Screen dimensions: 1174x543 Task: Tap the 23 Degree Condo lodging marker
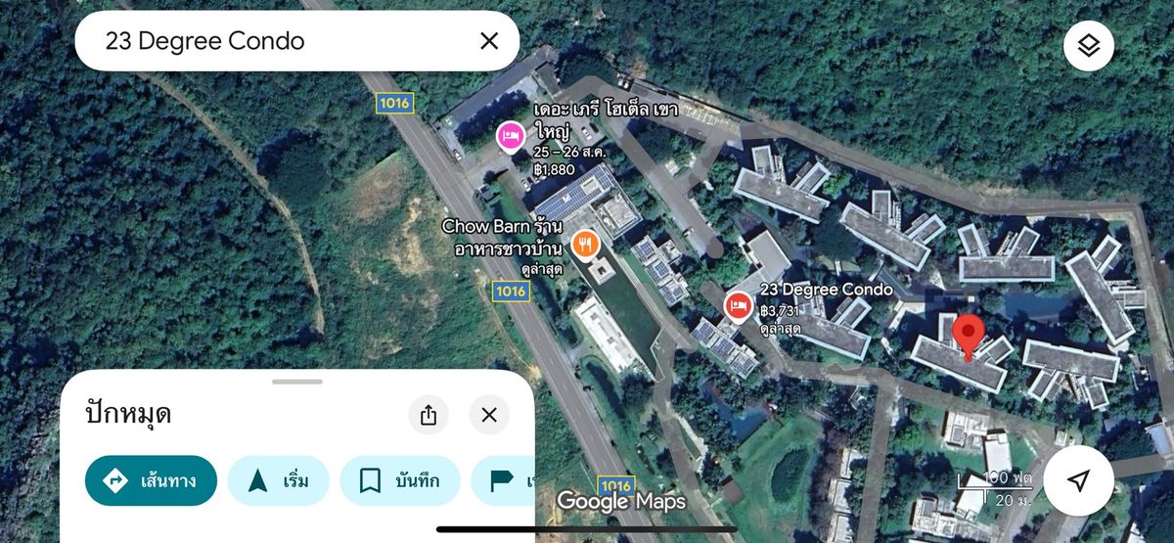[738, 306]
